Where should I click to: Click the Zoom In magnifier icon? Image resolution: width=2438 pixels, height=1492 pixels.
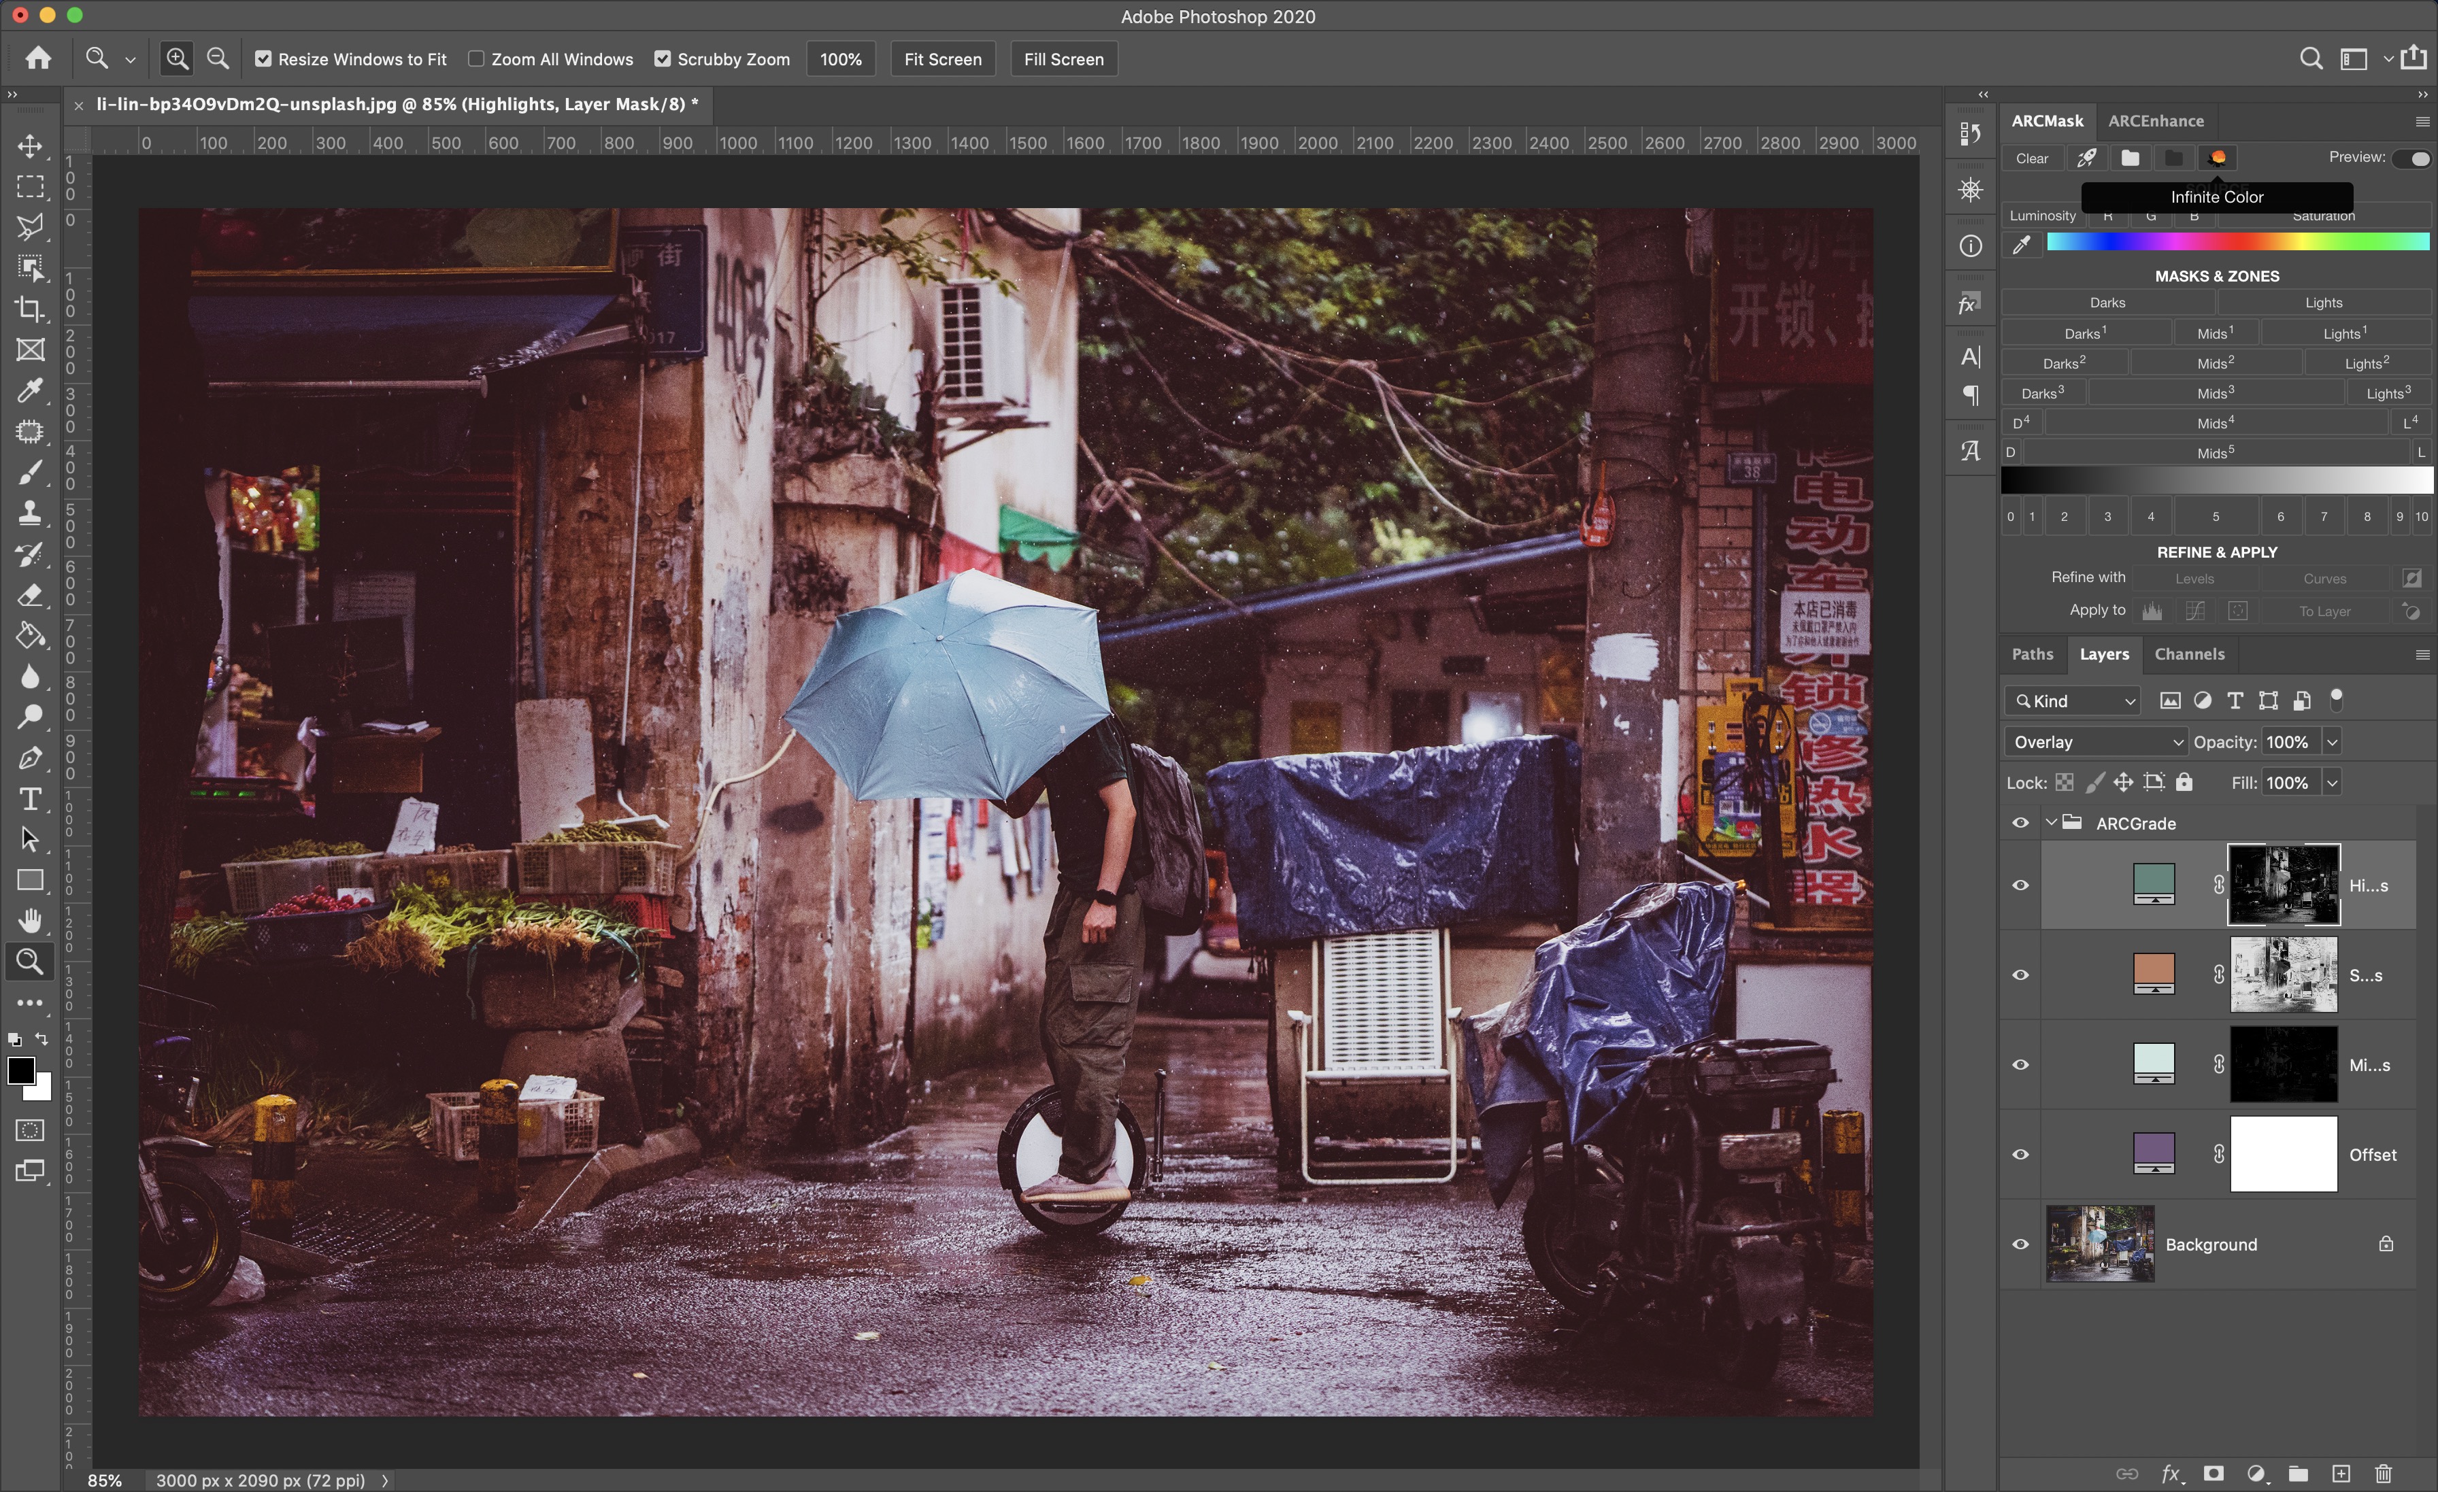177,58
